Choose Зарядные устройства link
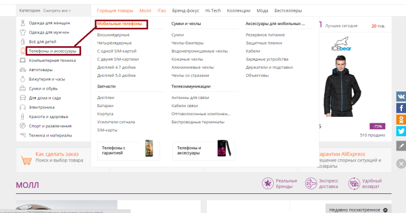The width and height of the screenshot is (406, 213). click(x=267, y=59)
